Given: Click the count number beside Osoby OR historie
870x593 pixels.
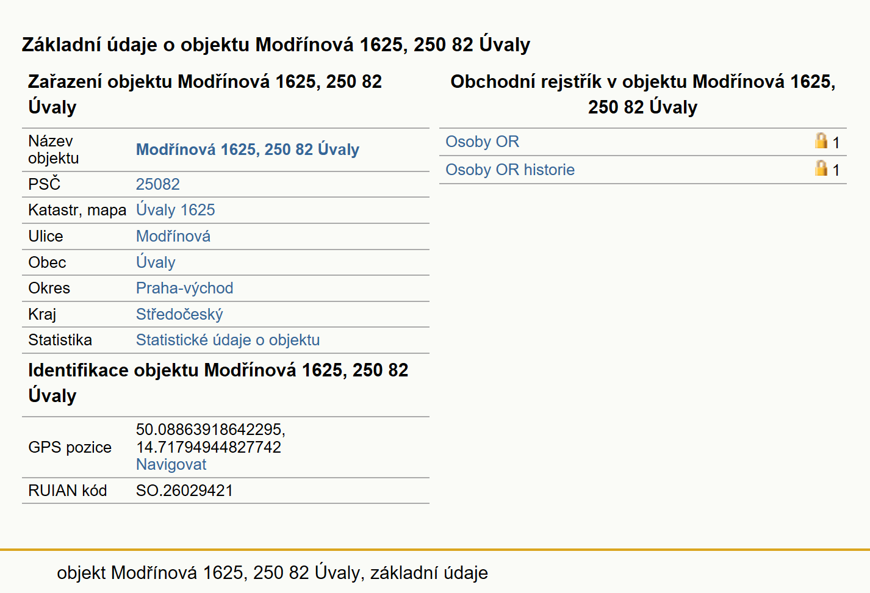Looking at the screenshot, I should (836, 170).
